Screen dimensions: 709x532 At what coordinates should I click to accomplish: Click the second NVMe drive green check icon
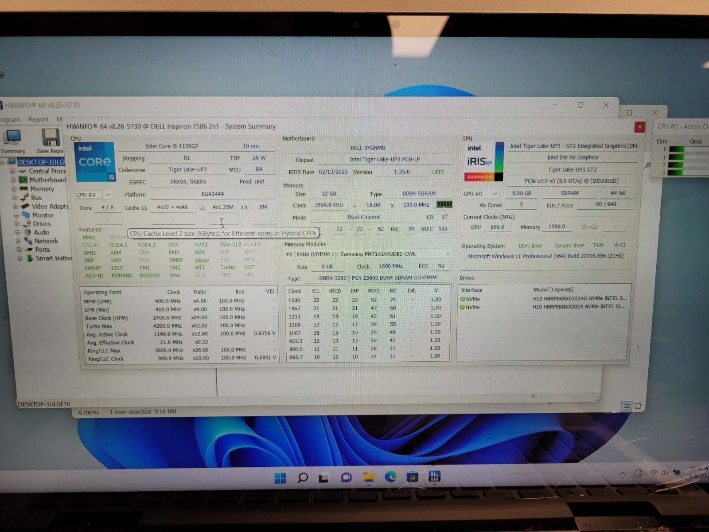click(x=463, y=307)
